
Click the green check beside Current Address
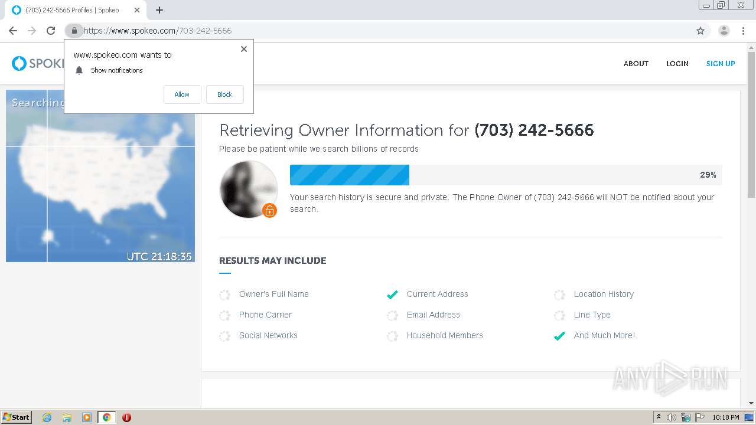point(392,295)
